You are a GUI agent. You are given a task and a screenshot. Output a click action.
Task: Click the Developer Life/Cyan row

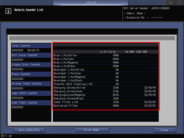point(106,73)
